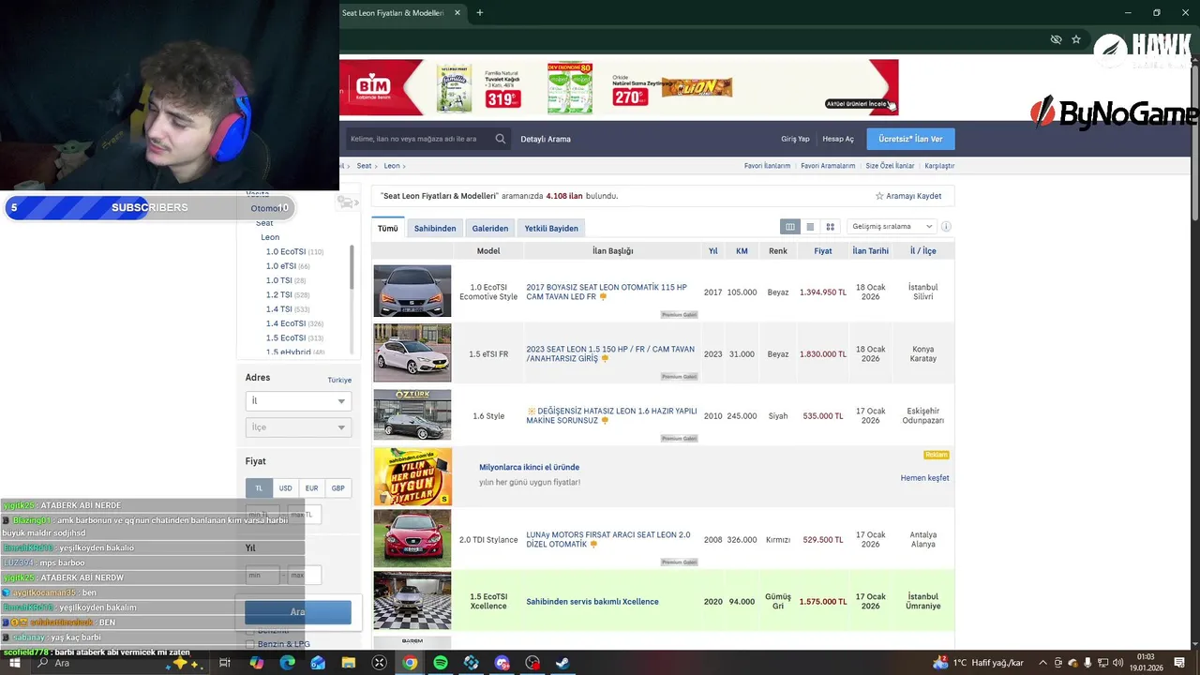Viewport: 1200px width, 675px height.
Task: Tick the Benzin & LPG checkbox
Action: point(249,644)
